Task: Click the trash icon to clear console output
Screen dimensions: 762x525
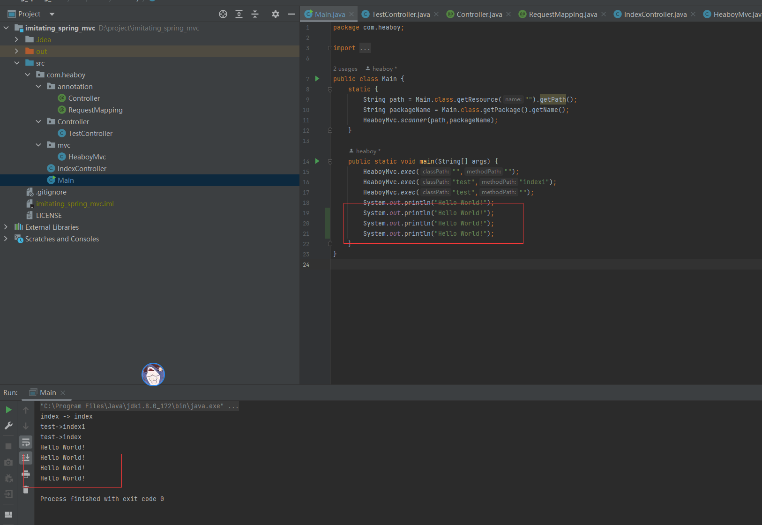Action: [26, 490]
